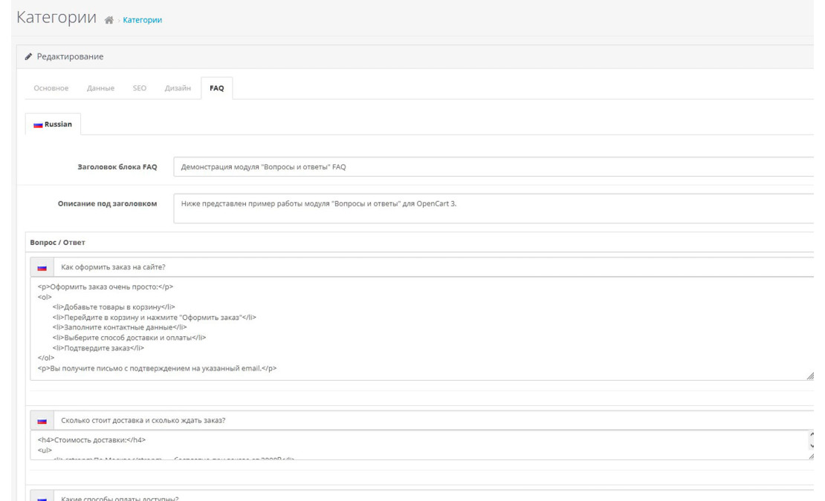Click the home icon in breadcrumb

109,20
